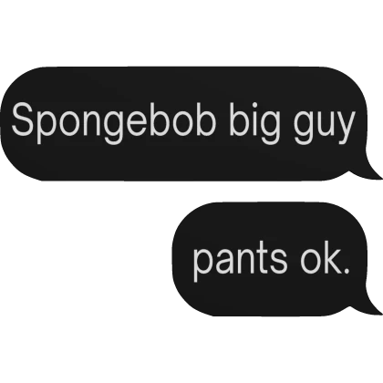The image size is (383, 383).
Task: Click the tail of the lower bubble
Action: (x=369, y=305)
